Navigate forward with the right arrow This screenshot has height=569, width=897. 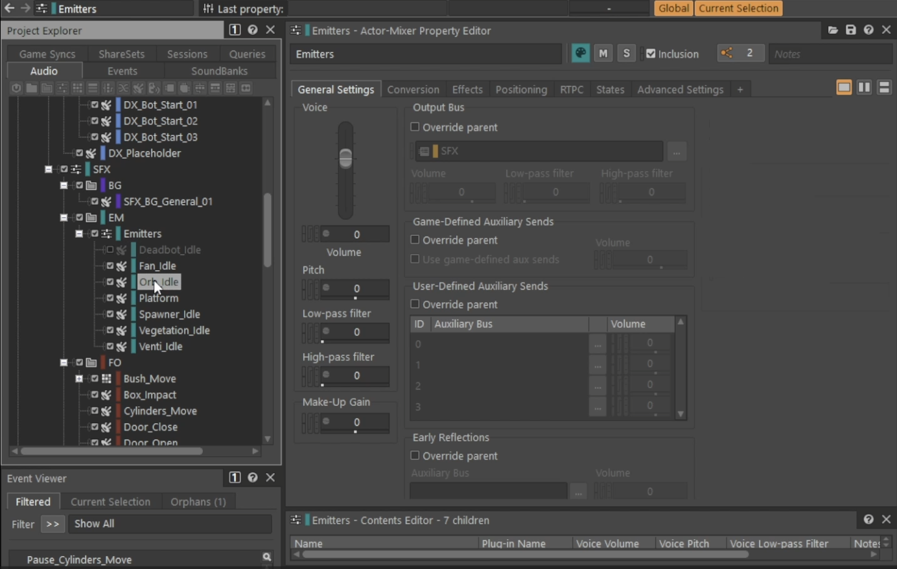point(25,8)
